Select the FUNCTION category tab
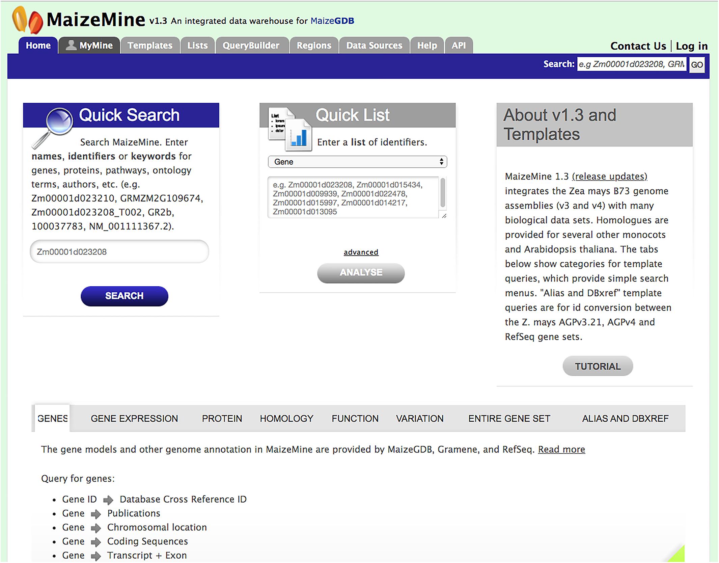 coord(355,419)
